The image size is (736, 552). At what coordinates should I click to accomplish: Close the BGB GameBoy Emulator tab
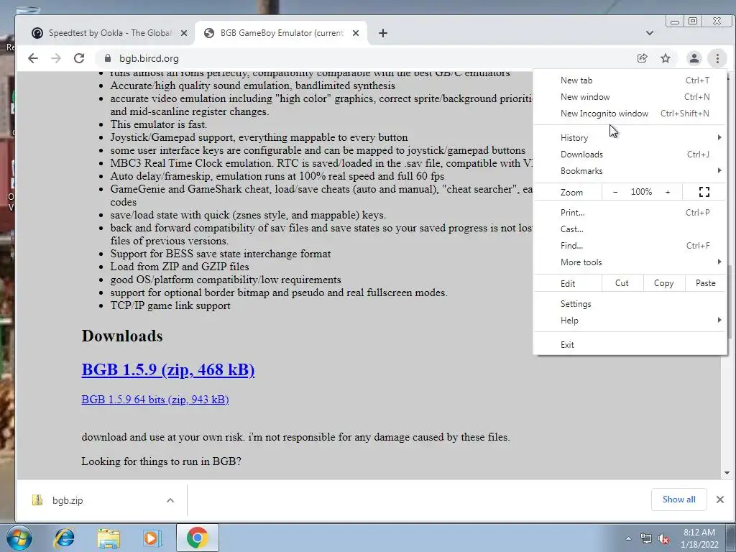(356, 33)
